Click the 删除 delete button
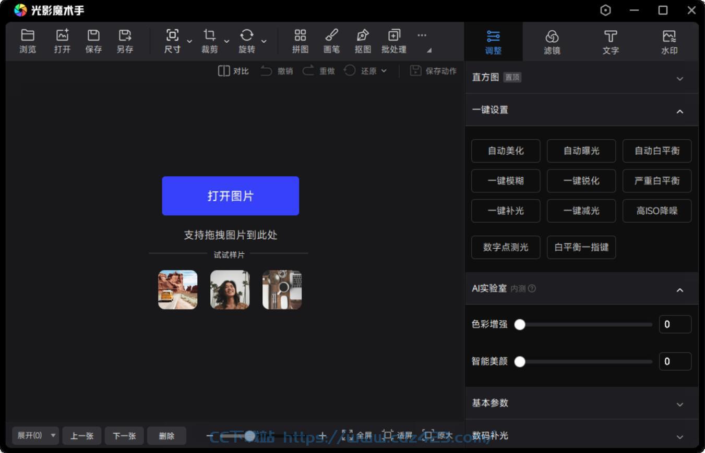Viewport: 705px width, 453px height. coord(166,436)
